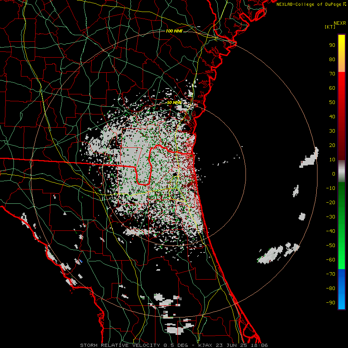The image size is (348, 348).
Task: Click the 80 knot legend value
Action: pos(332,60)
